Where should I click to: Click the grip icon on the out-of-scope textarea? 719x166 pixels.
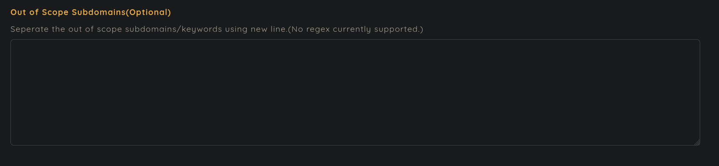[697, 142]
